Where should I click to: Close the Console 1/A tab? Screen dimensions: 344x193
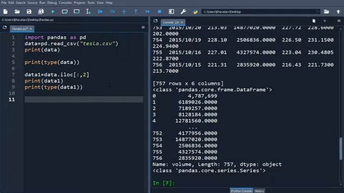click(x=182, y=23)
